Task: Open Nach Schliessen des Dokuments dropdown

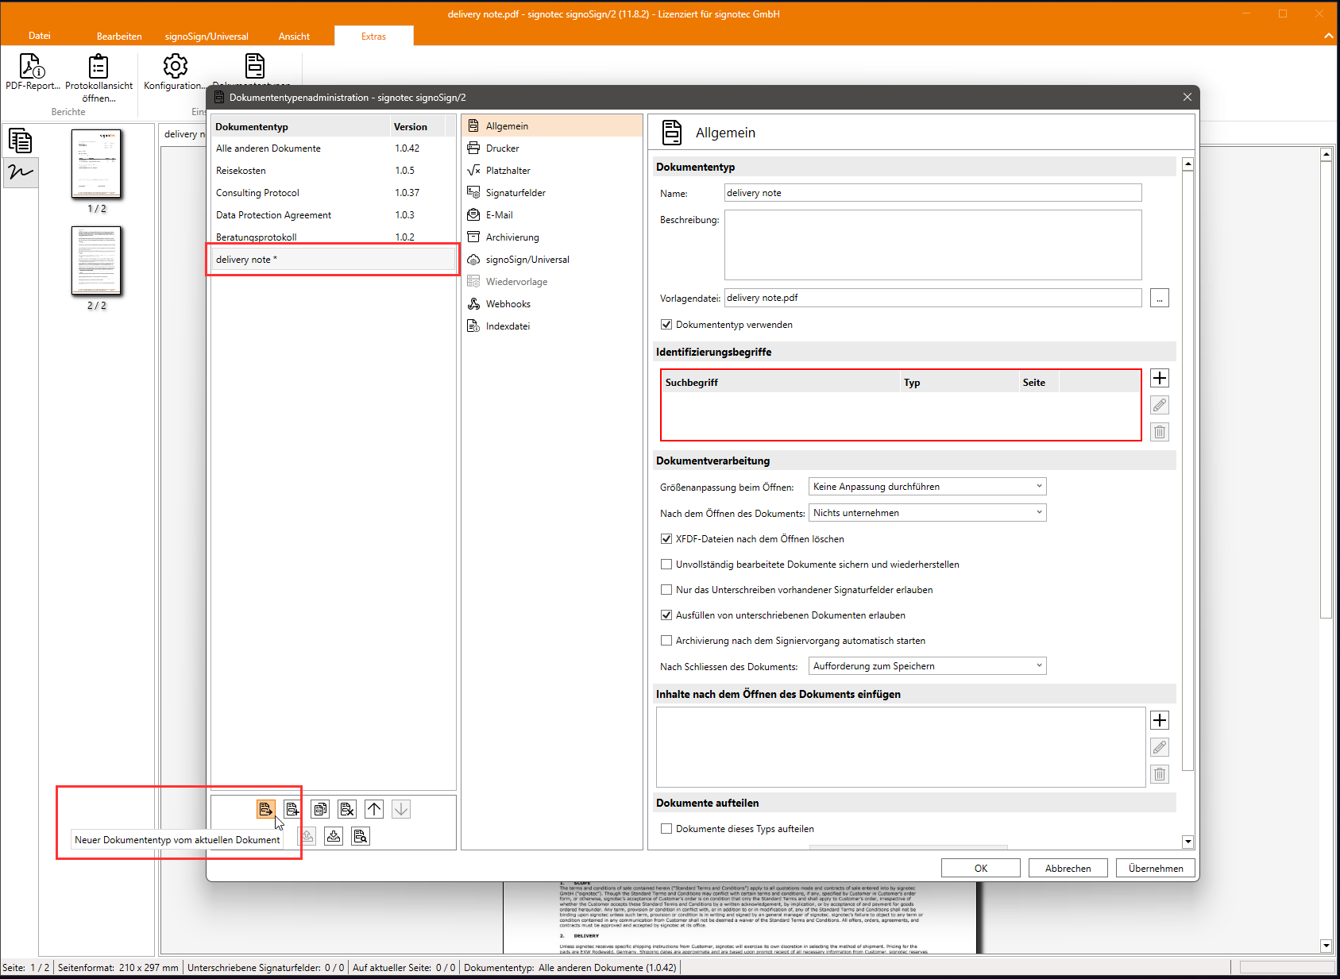Action: [927, 666]
